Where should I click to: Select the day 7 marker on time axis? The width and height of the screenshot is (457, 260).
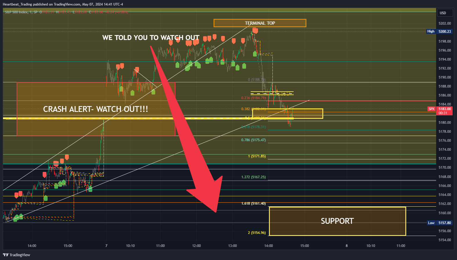coord(106,246)
